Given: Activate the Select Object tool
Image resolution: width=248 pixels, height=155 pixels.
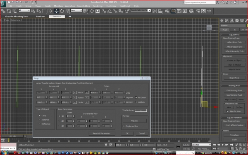Looking at the screenshot, I should 33,11.
